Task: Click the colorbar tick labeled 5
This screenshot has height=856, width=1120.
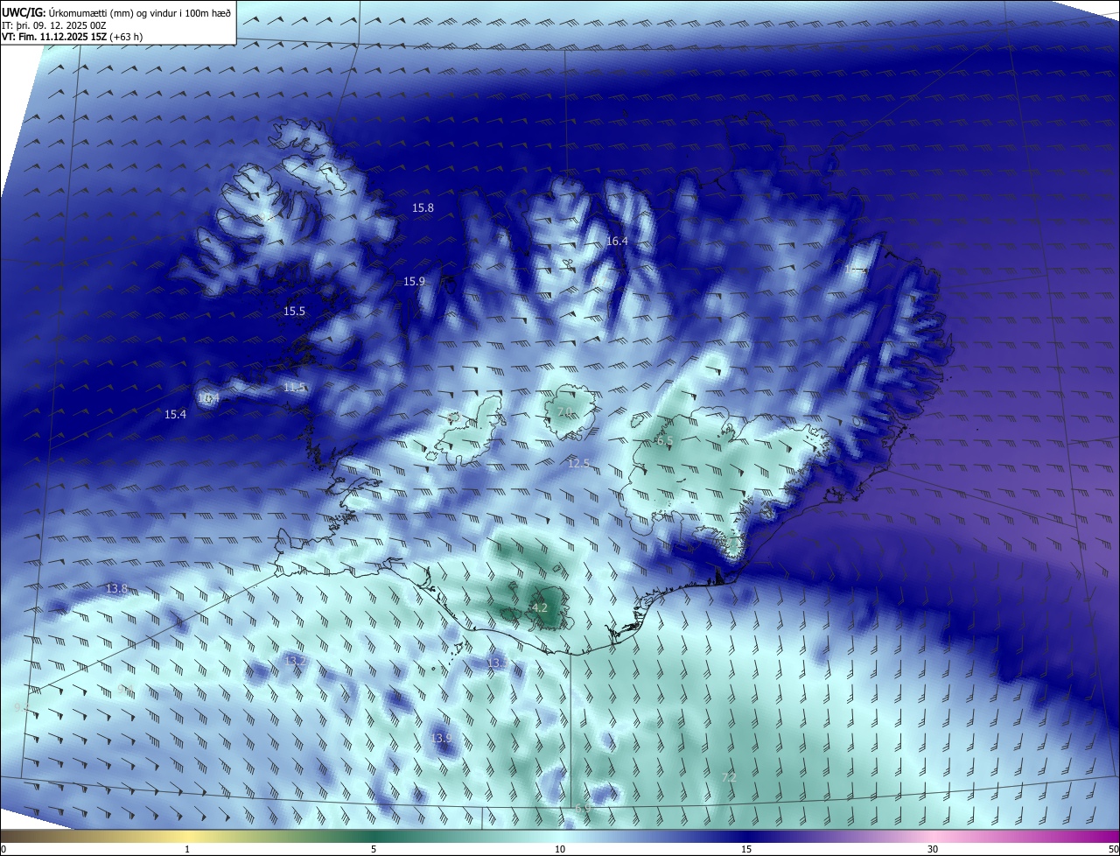Action: [x=374, y=850]
